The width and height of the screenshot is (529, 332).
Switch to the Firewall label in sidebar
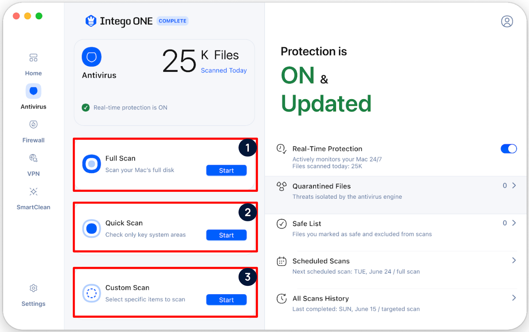(33, 140)
